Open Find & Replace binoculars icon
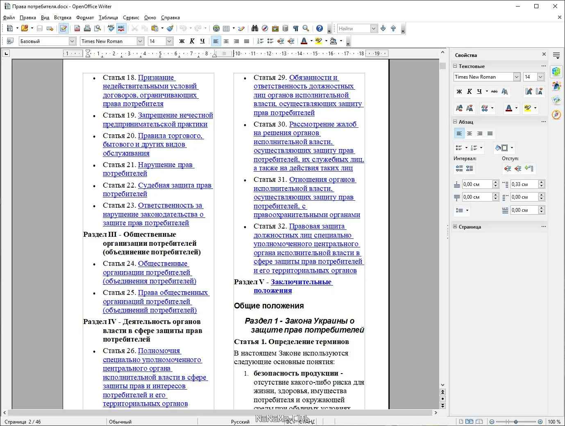This screenshot has width=565, height=426. pos(255,28)
